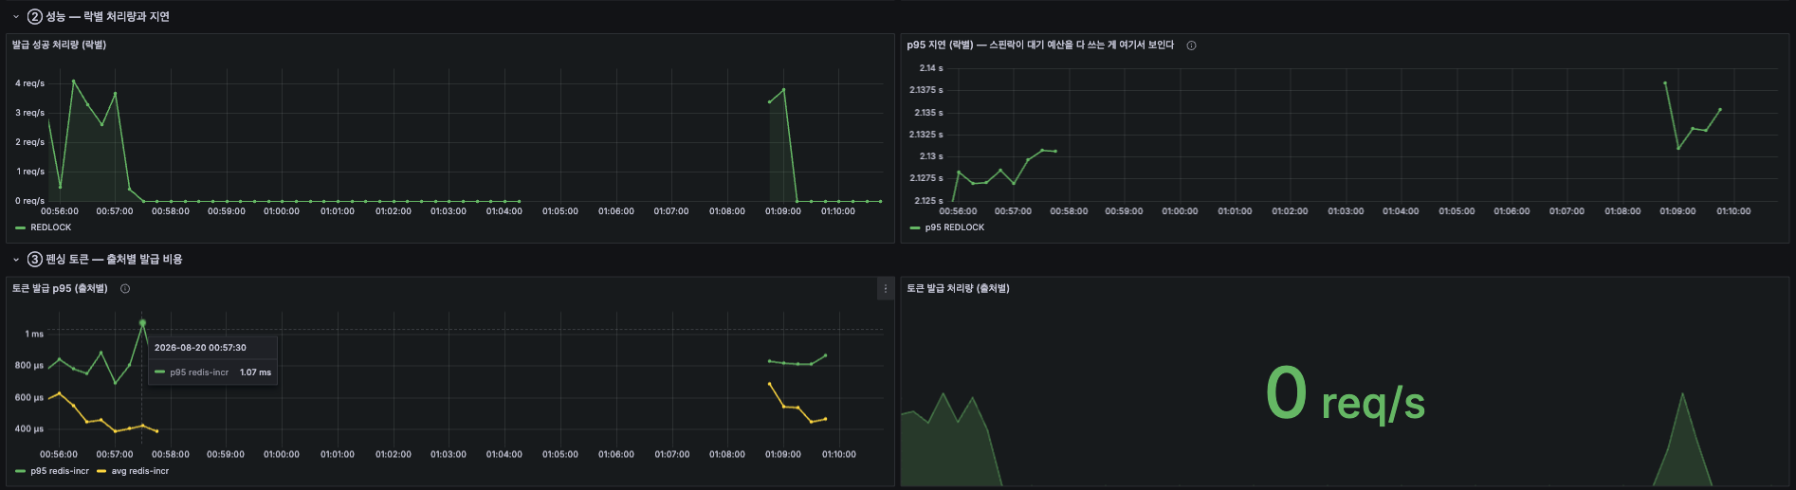Click the '2.125 s' y-axis label
Image resolution: width=1796 pixels, height=490 pixels.
point(926,201)
